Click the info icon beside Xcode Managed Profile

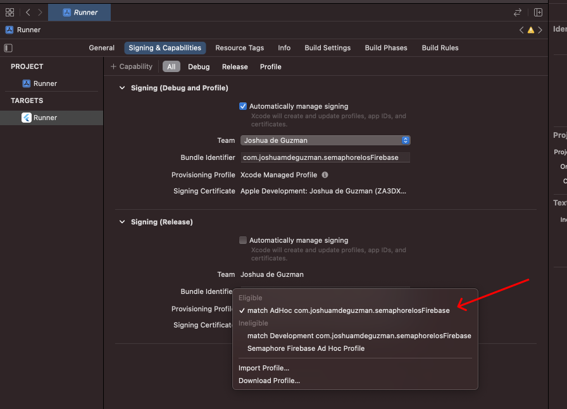point(325,175)
